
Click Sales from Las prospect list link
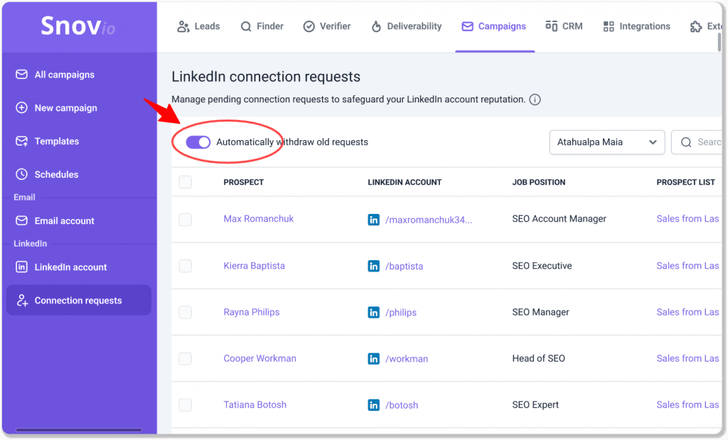click(687, 220)
